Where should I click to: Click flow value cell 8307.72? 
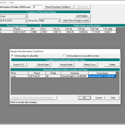point(59,32)
